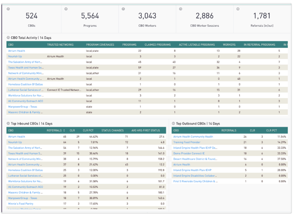Screen dimensions: 295x216
Task: Open the info icon on CBO Workers tile
Action: (x=123, y=9)
